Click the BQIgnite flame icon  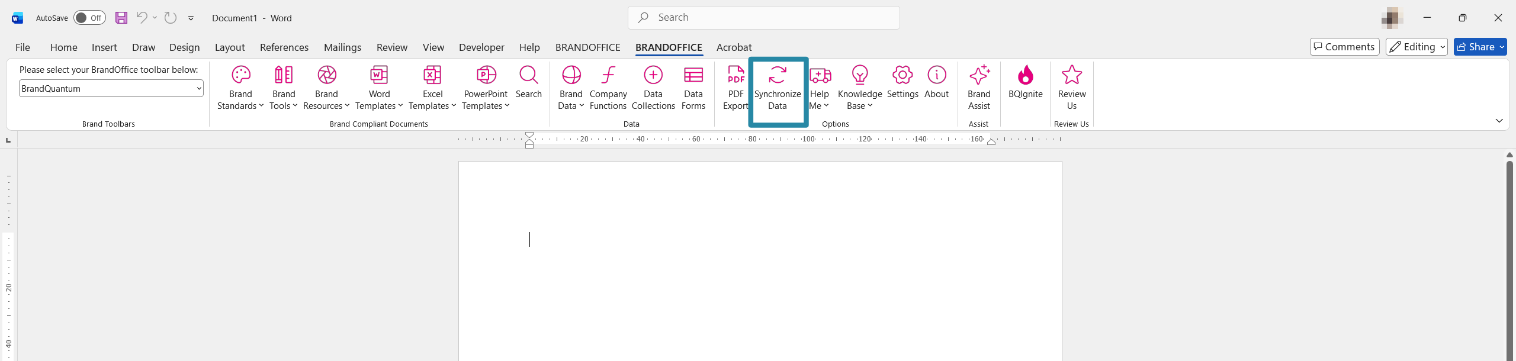1025,75
